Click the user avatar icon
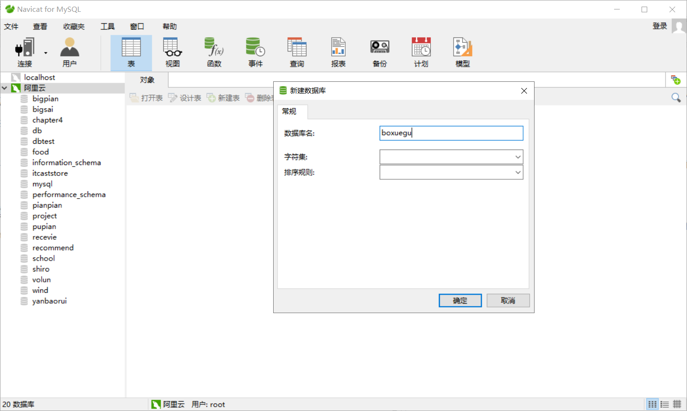 (x=679, y=26)
